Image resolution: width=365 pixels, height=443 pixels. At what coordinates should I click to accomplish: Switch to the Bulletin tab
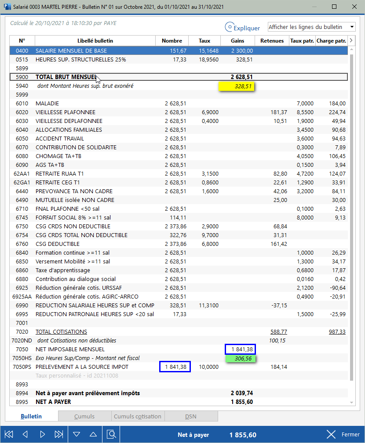tap(31, 417)
